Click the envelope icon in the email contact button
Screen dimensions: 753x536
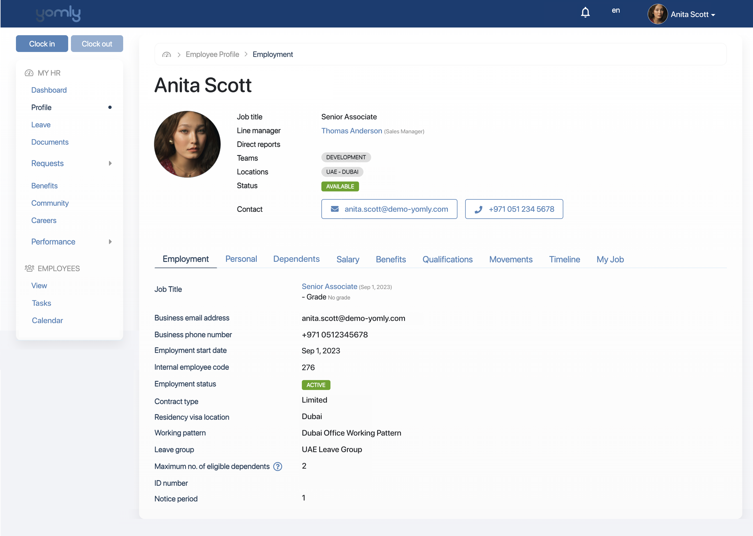(335, 209)
